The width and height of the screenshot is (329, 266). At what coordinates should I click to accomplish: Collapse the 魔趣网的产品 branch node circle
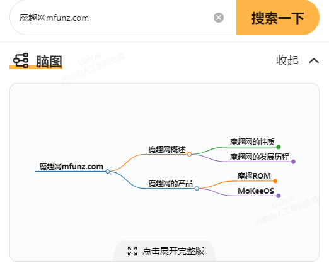click(197, 189)
